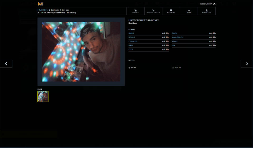Screen dimensions: 253x148
Task: Click Ask Me next to Build
Action: pyautogui.click(x=165, y=33)
